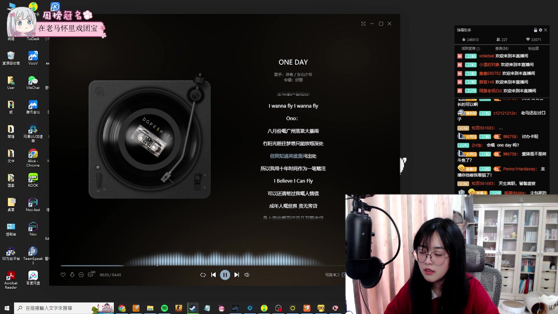Screen dimensions: 558x314
Task: Open Nox Asst desktop shortcut
Action: pos(33,205)
